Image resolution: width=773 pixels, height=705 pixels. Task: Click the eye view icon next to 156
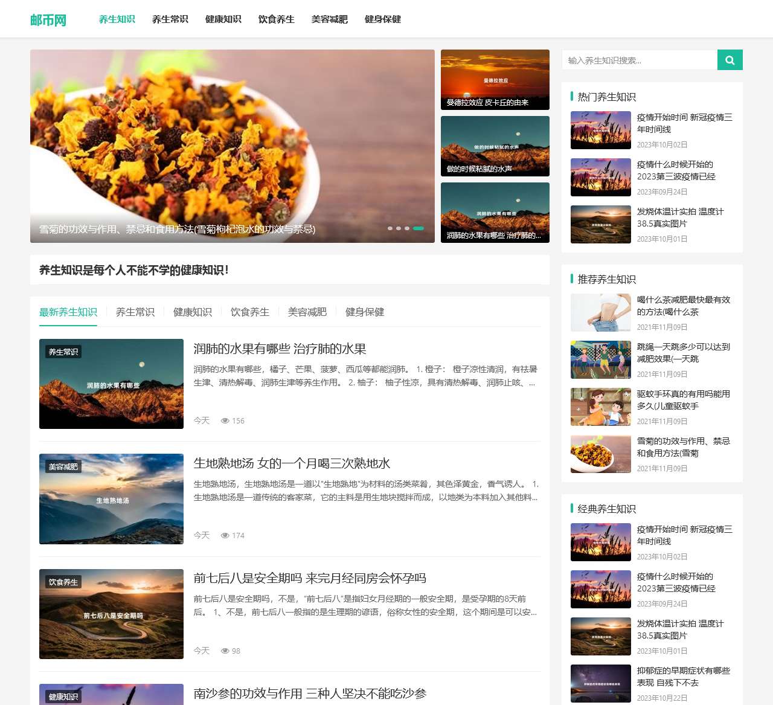pyautogui.click(x=224, y=420)
